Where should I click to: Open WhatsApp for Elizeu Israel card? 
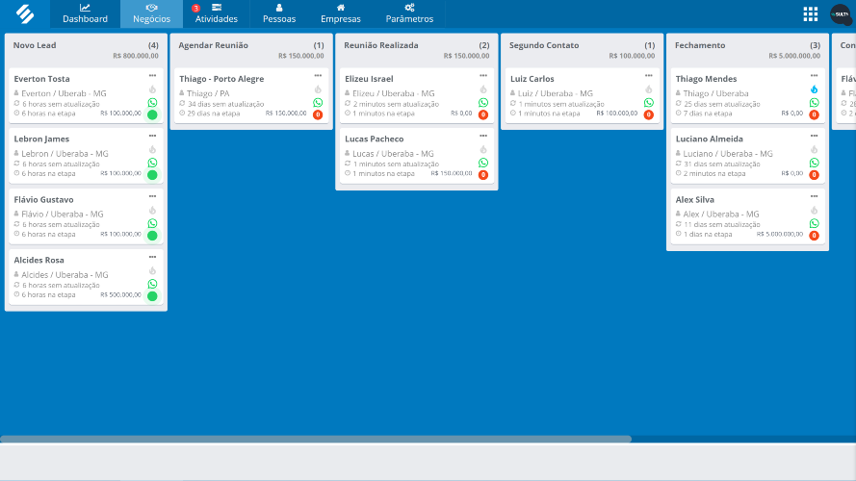click(x=483, y=103)
